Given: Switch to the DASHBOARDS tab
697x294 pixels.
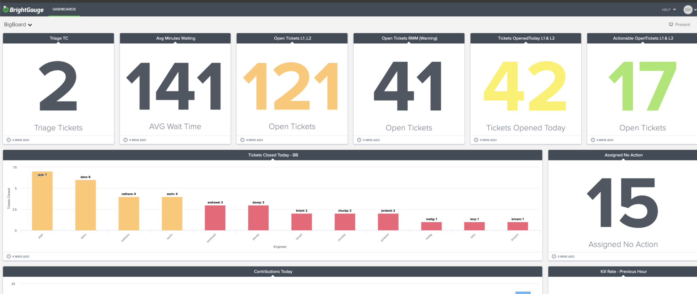Looking at the screenshot, I should [64, 9].
